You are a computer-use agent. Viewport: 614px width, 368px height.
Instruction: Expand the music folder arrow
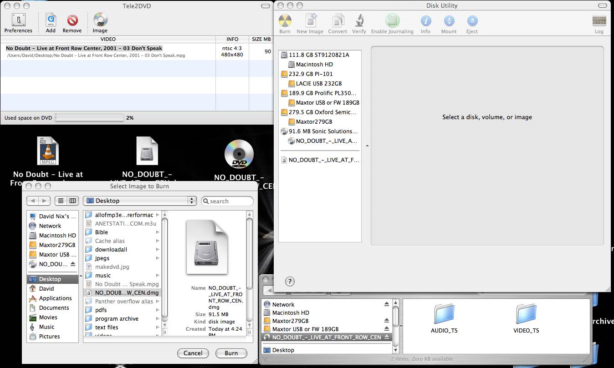(158, 275)
